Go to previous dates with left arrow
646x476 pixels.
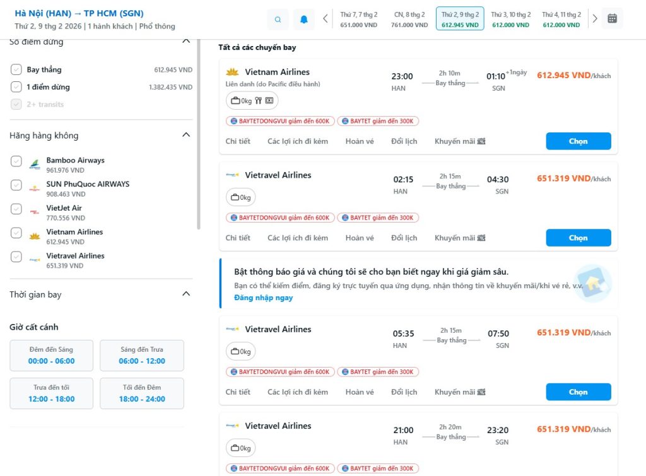pos(326,19)
